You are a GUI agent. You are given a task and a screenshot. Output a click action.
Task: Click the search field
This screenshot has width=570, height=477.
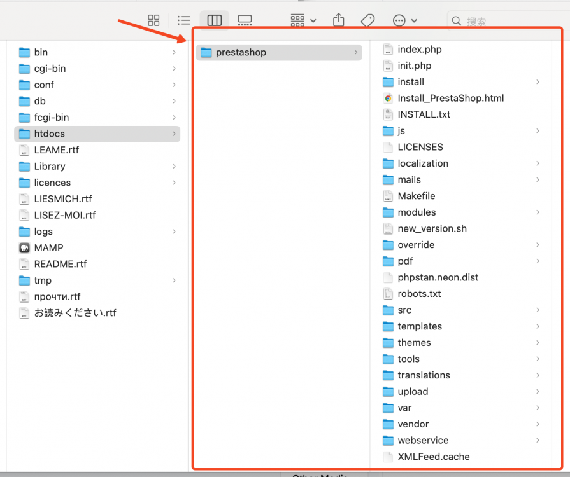click(508, 21)
